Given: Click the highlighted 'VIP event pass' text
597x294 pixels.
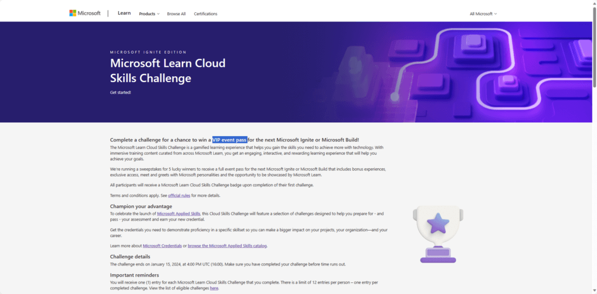Looking at the screenshot, I should pyautogui.click(x=230, y=140).
